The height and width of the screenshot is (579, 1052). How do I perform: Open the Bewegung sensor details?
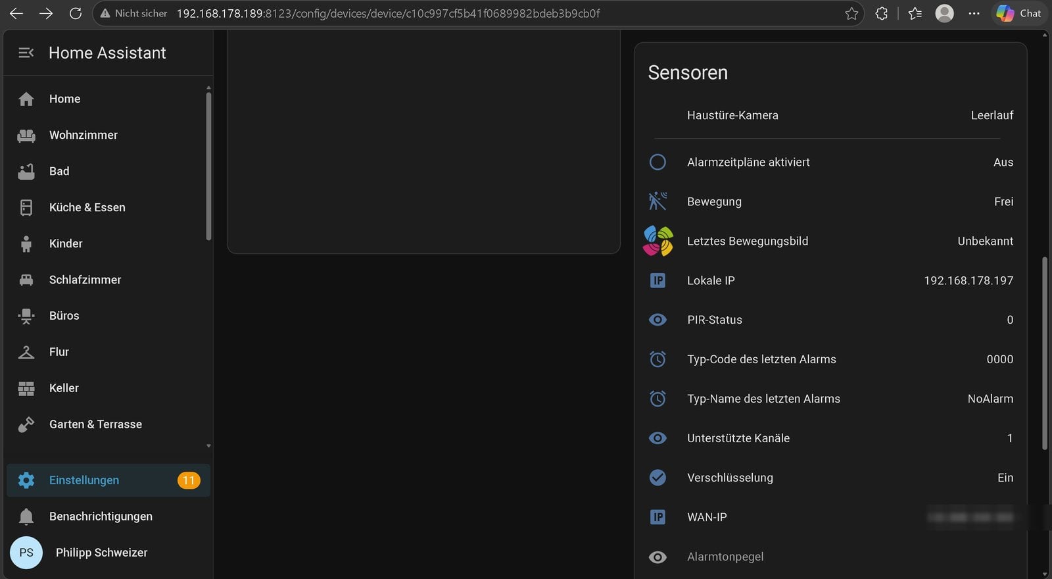[830, 201]
